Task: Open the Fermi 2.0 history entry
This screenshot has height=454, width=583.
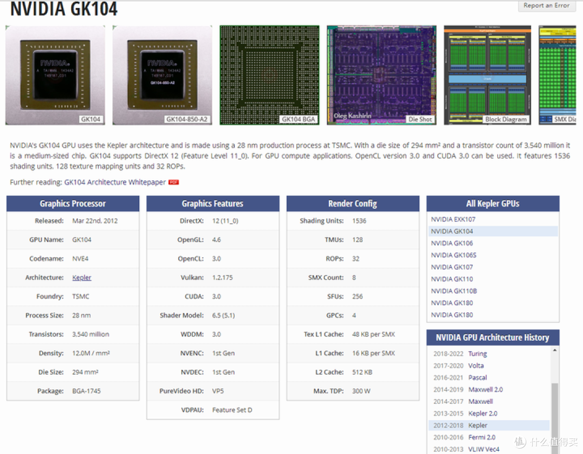Action: click(x=482, y=437)
